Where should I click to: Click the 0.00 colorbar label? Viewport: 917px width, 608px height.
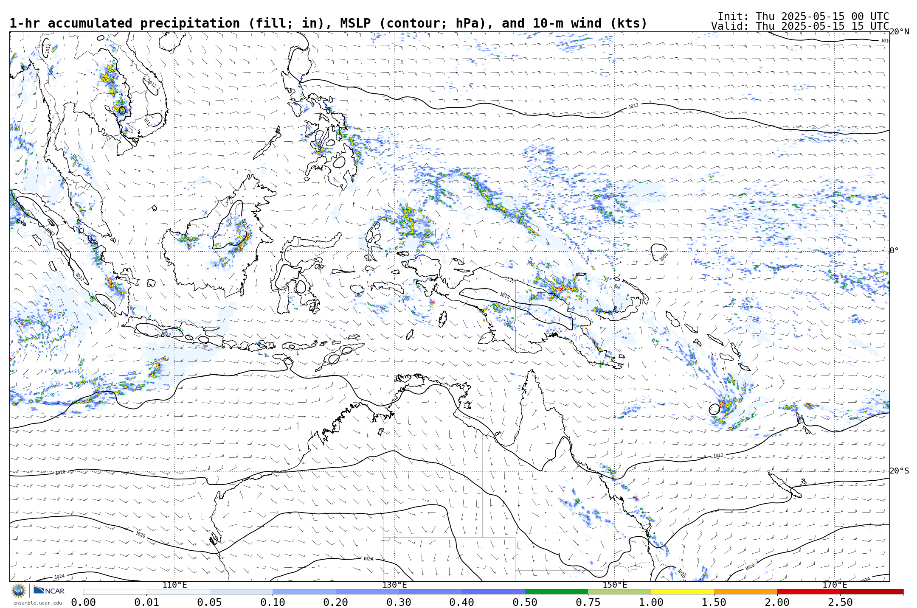pyautogui.click(x=83, y=602)
